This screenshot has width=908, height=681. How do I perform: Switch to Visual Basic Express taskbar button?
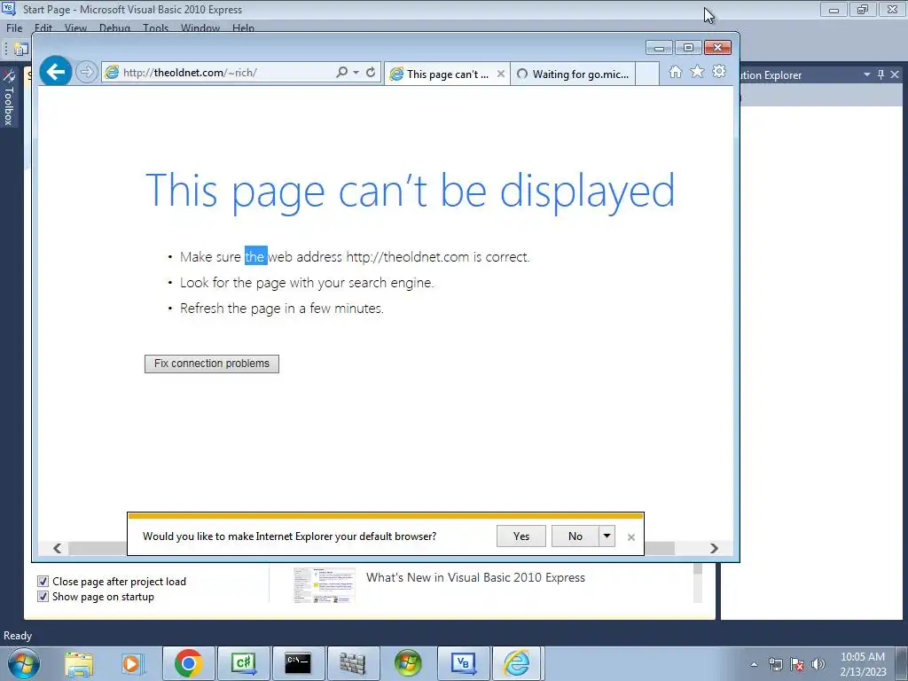tap(463, 663)
